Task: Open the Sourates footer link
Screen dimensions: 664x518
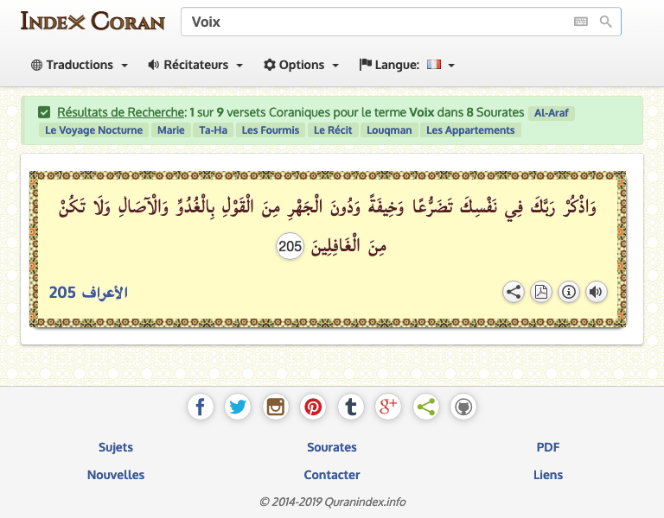Action: coord(332,447)
